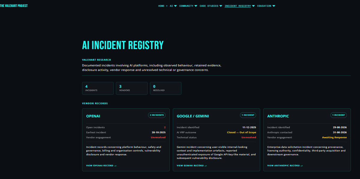Expand the Community dropdown arrow

pos(196,6)
